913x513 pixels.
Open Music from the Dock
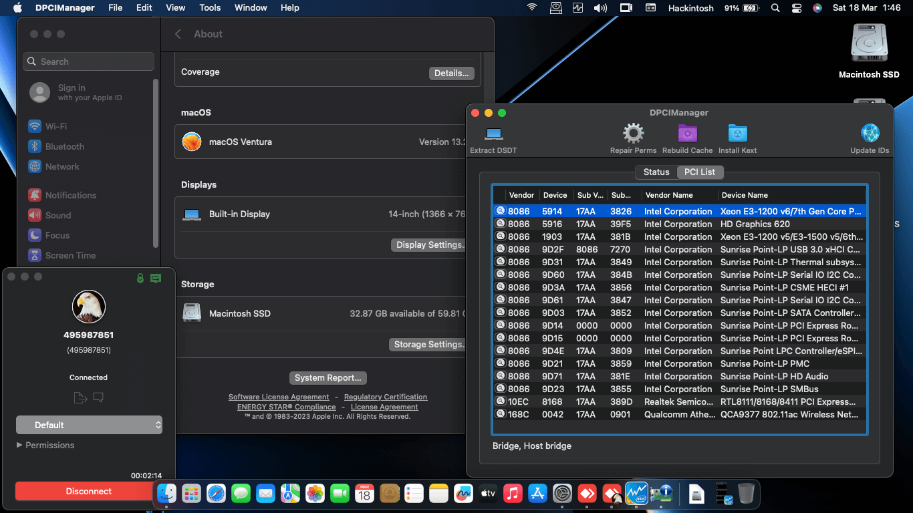tap(513, 494)
